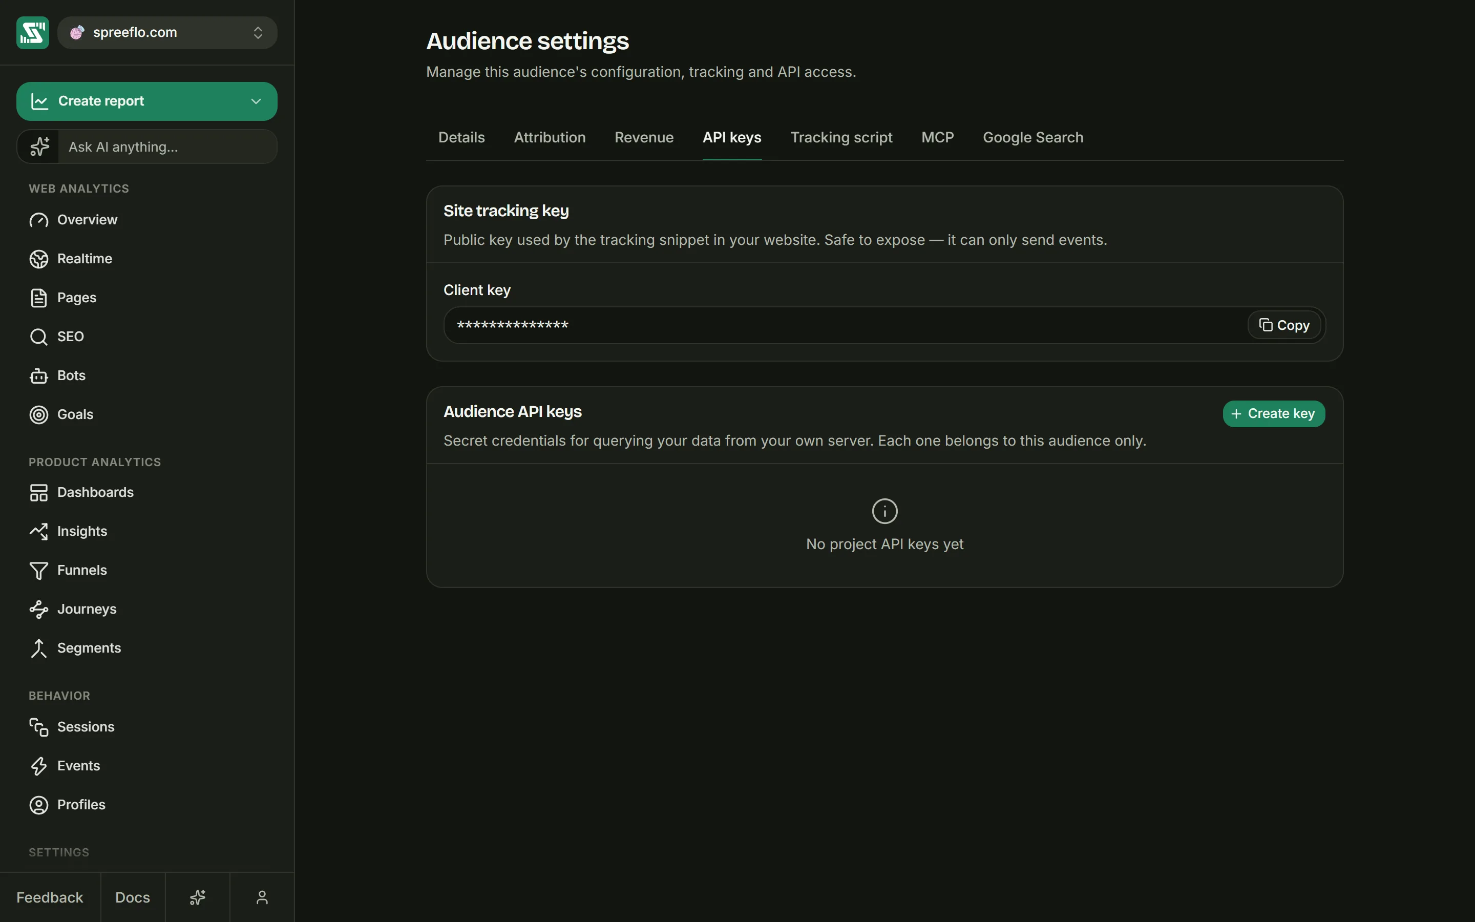The image size is (1475, 922).
Task: Open the Sessions icon in sidebar
Action: (38, 727)
